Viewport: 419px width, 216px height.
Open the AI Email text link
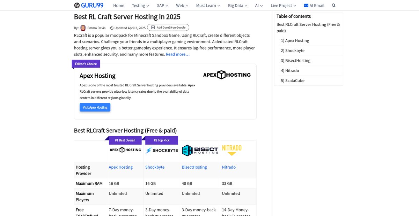[x=317, y=6]
